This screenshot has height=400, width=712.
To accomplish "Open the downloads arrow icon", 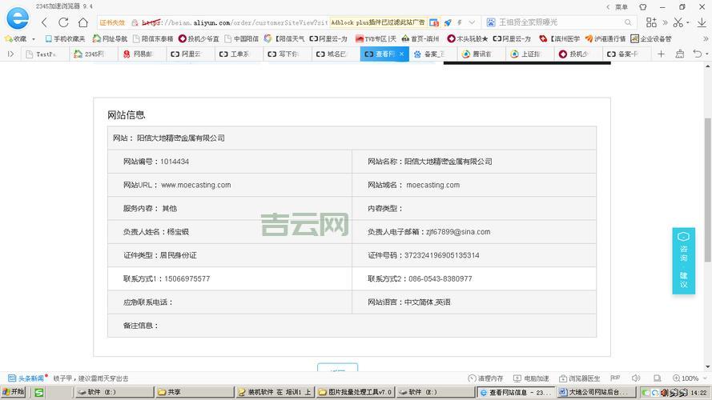I will pyautogui.click(x=702, y=22).
